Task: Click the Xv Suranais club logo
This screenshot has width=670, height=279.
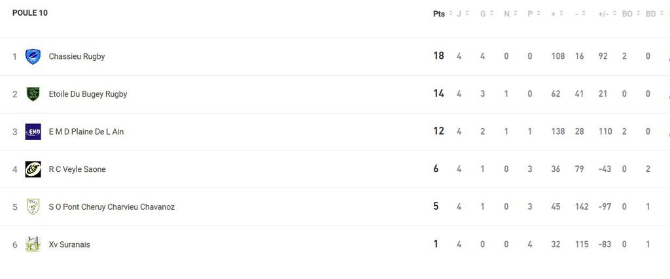Action: (33, 244)
